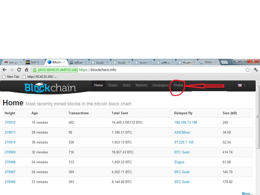Click the More... link below the table

point(247,193)
